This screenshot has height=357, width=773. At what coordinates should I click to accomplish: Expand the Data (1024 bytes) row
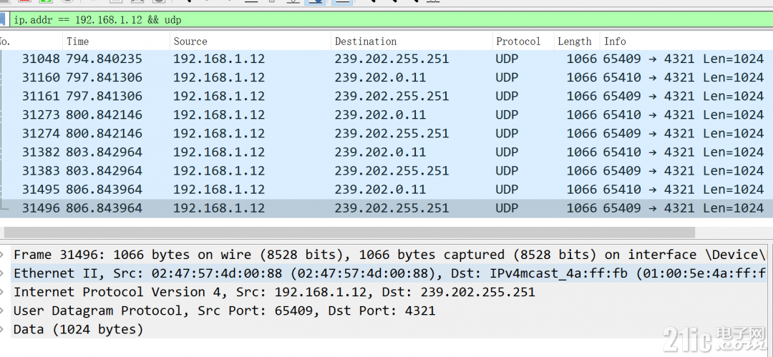(2, 329)
